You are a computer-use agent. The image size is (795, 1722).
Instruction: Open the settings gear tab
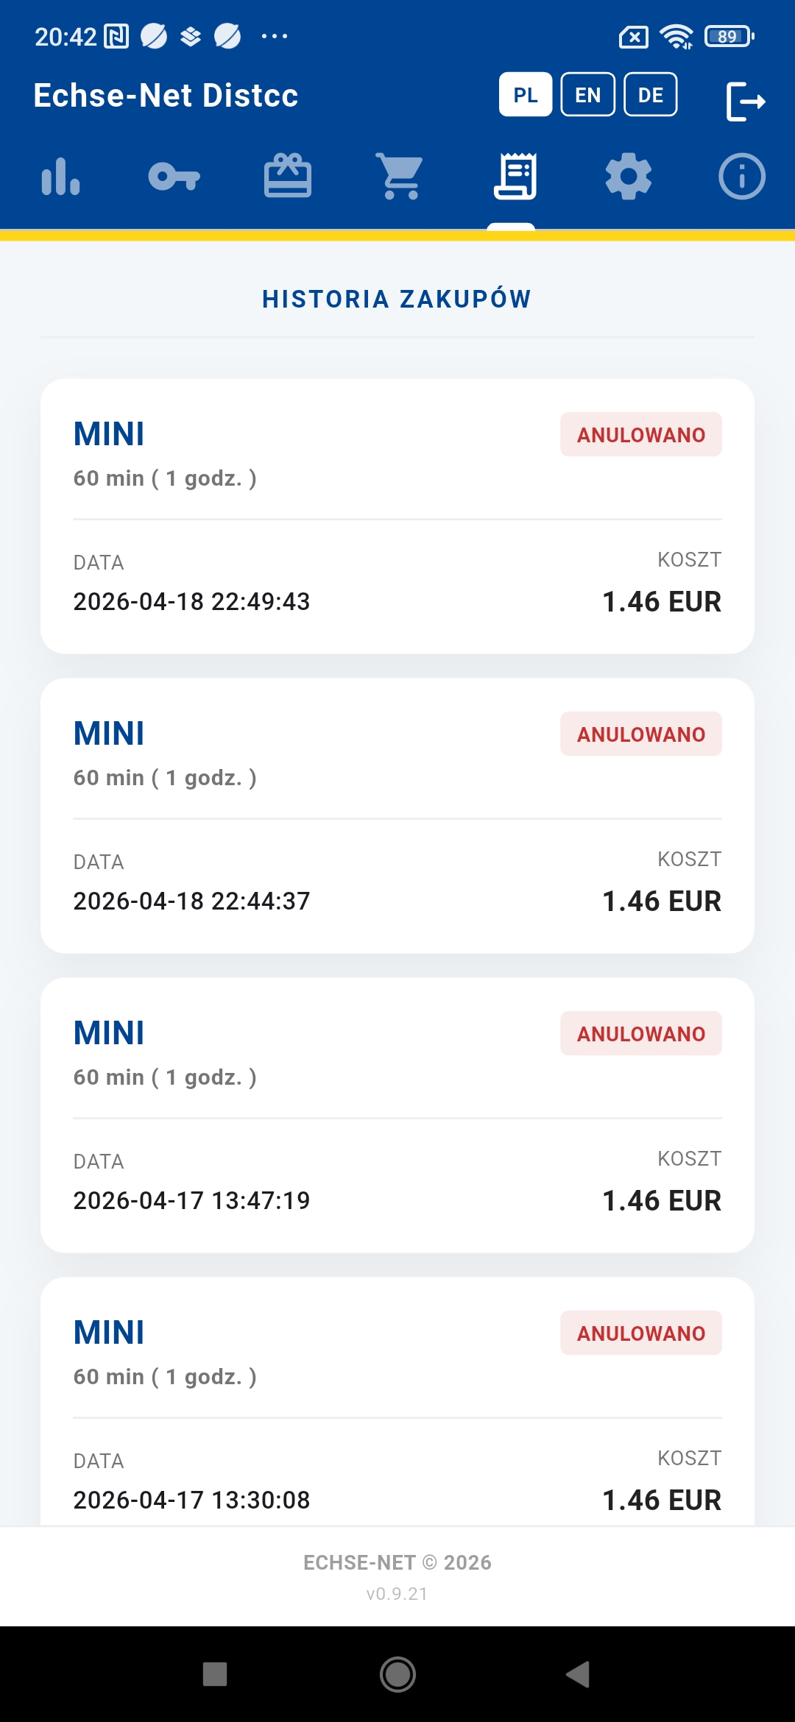pyautogui.click(x=628, y=177)
